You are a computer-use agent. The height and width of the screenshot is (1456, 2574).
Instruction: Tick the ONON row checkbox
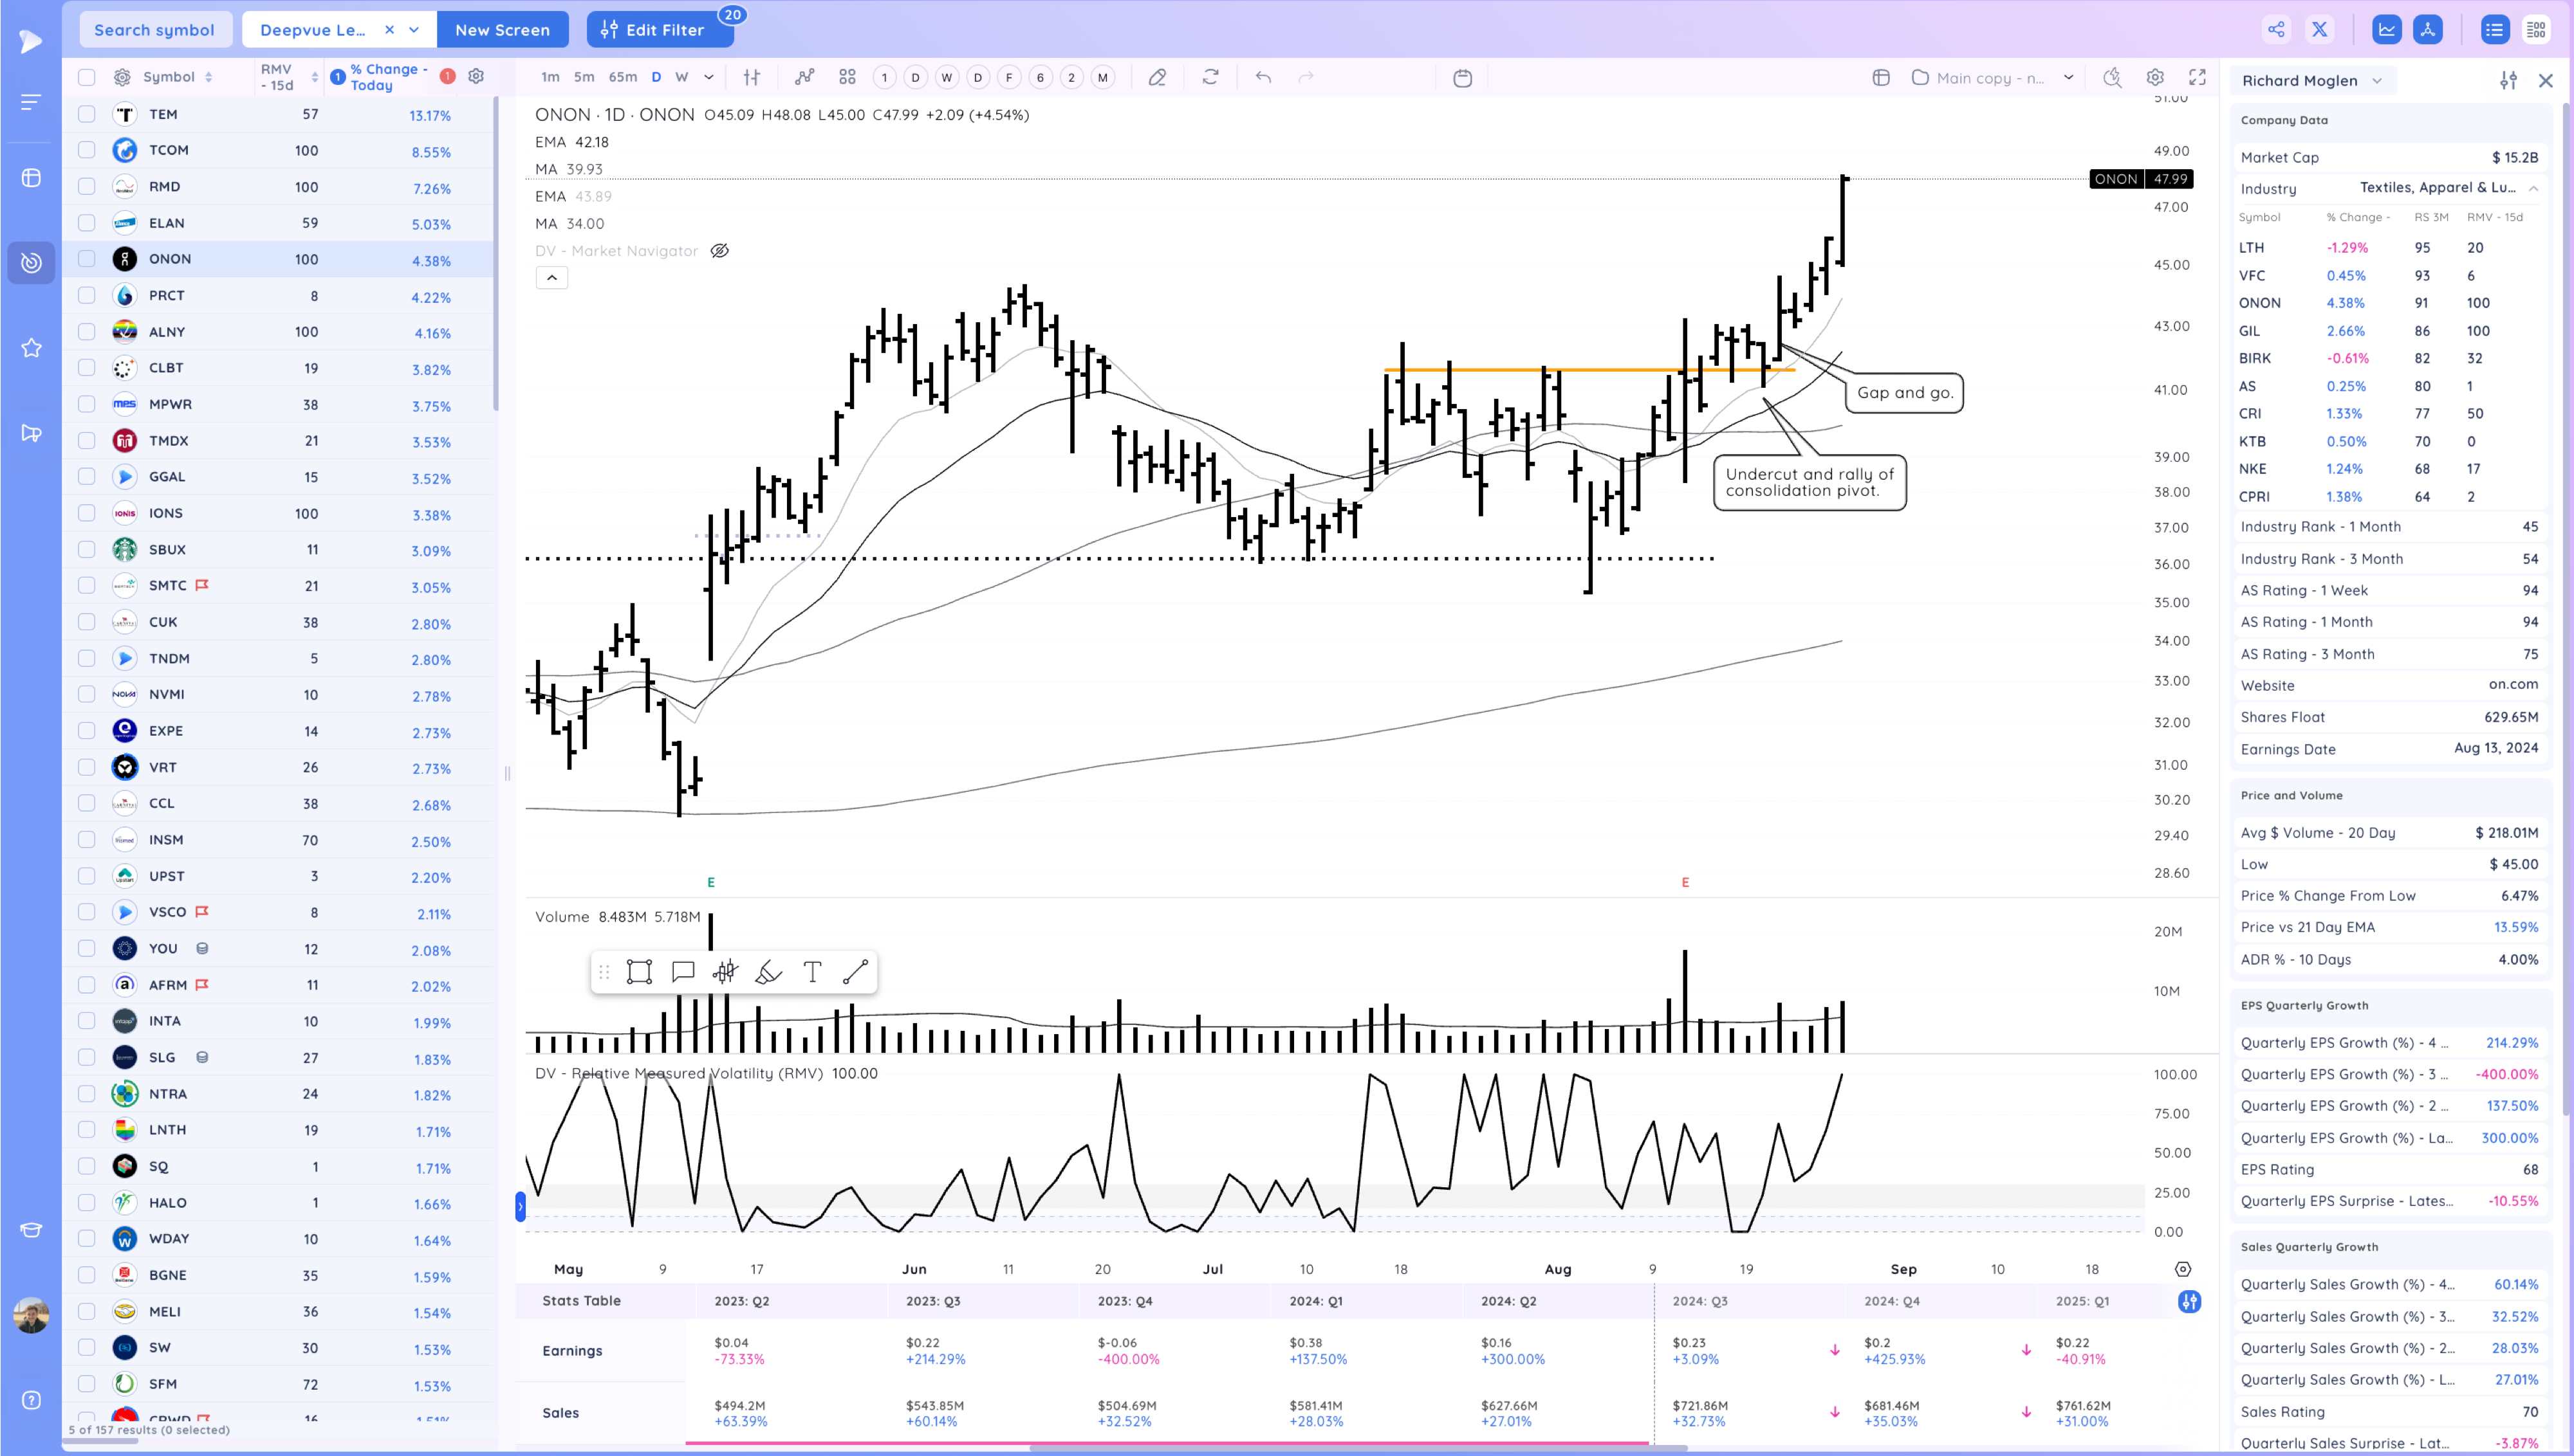click(x=87, y=259)
